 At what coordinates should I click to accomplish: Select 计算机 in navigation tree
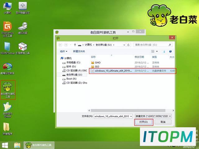coord(66,58)
